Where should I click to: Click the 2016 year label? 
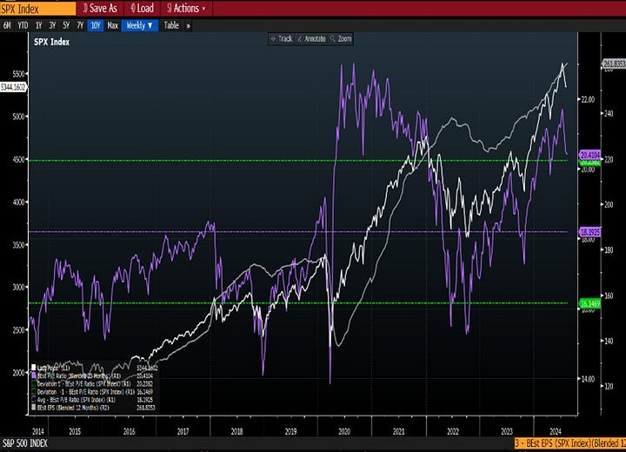coord(129,431)
